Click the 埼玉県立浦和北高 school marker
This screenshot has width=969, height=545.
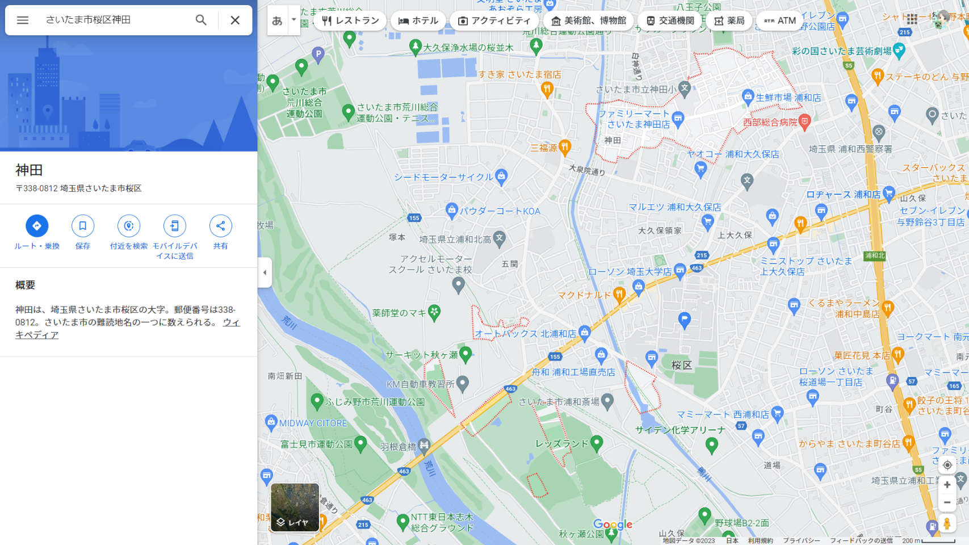coord(499,238)
